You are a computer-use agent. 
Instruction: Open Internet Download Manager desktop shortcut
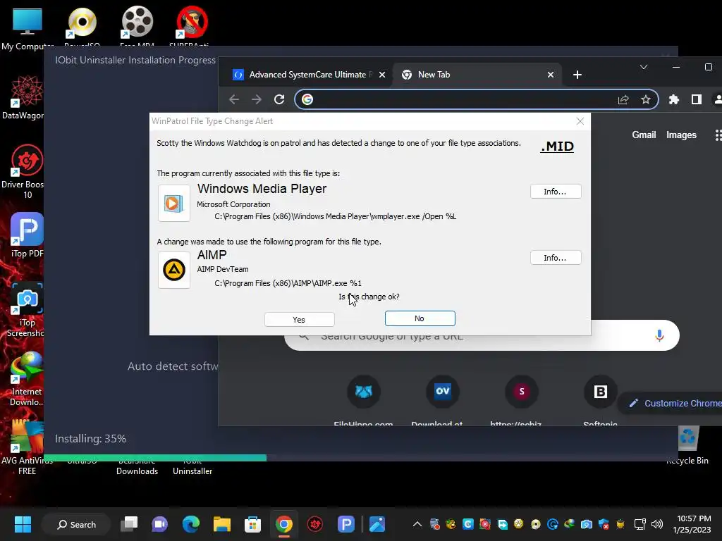coord(27,378)
